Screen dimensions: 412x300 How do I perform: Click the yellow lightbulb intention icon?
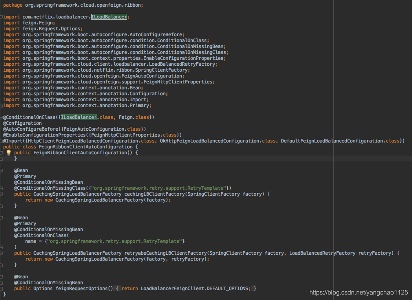[9, 152]
